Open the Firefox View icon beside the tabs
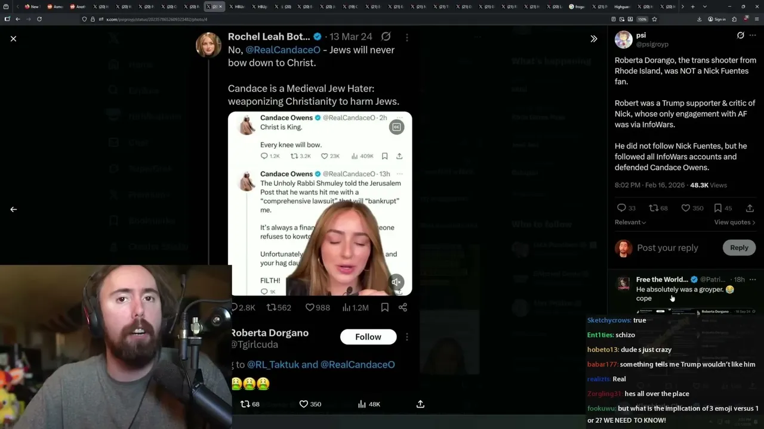The image size is (764, 429). [7, 7]
